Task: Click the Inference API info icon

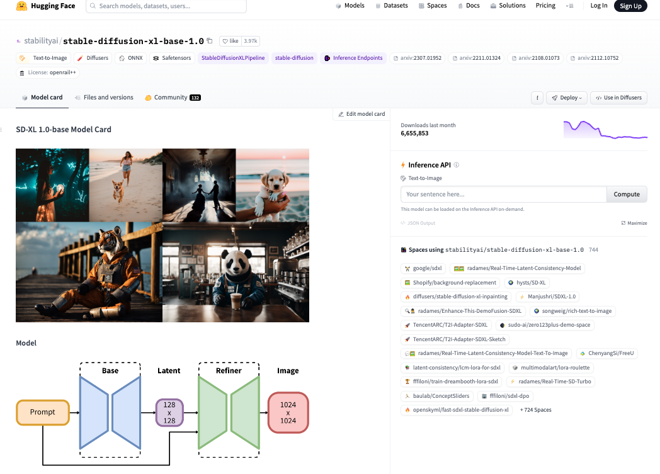Action: click(457, 165)
